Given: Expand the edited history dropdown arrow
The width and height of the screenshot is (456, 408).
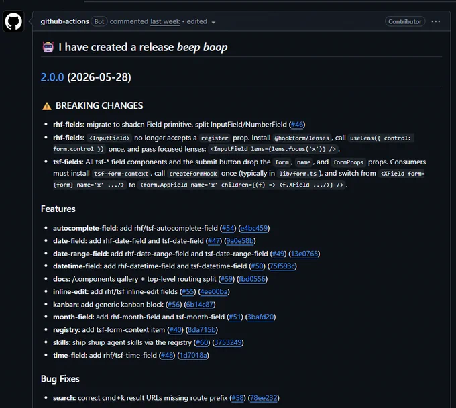Looking at the screenshot, I should click(x=213, y=22).
